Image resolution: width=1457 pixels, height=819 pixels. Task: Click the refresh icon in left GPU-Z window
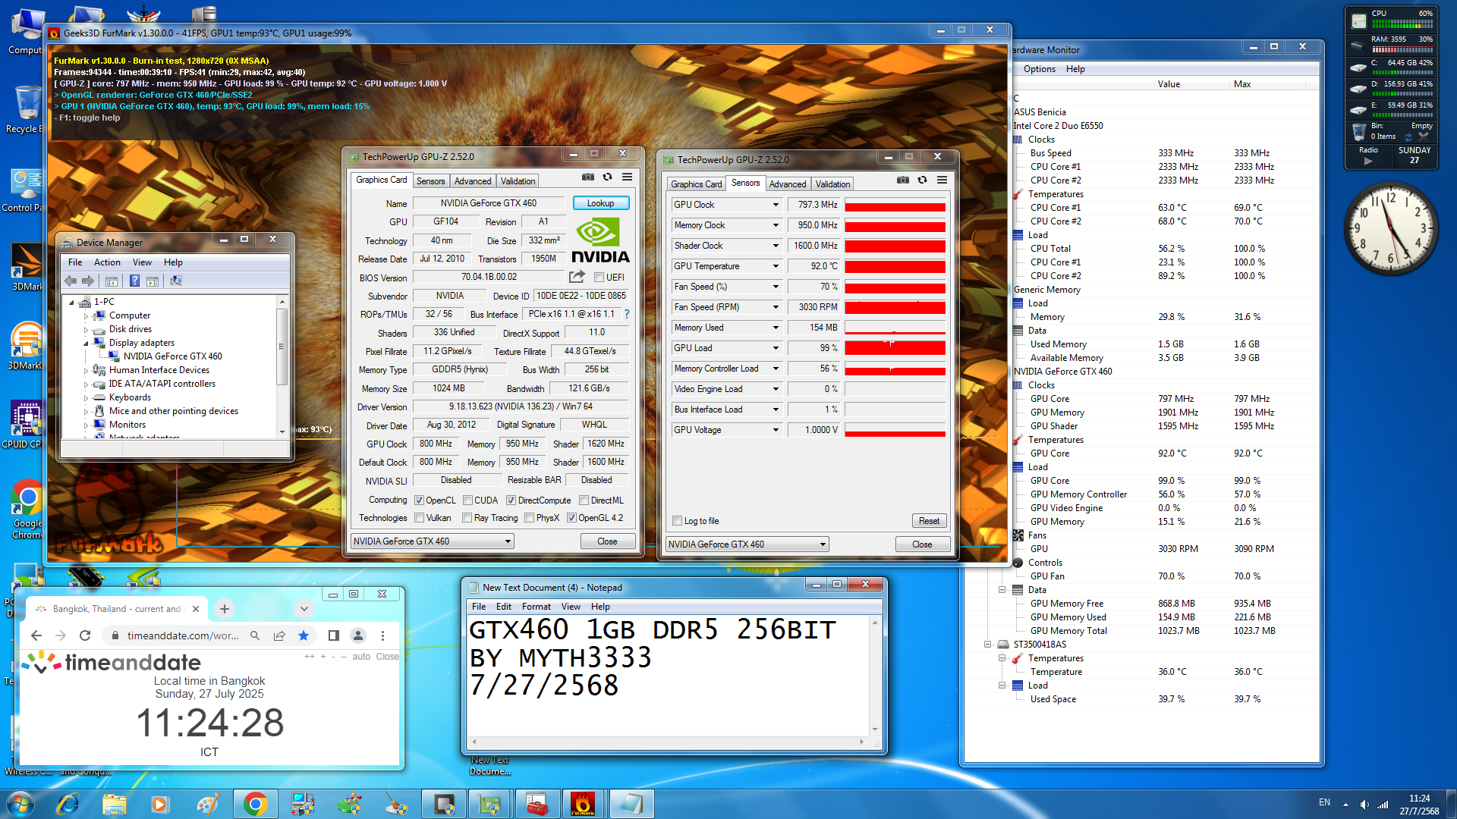607,177
